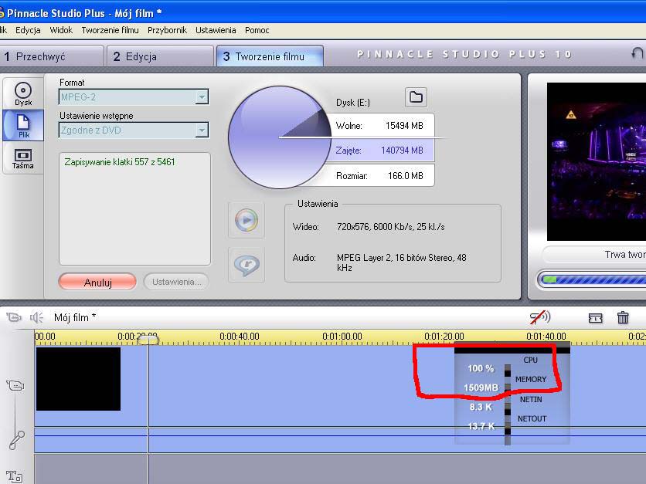Click the video track icon in timeline
The image size is (646, 484).
(15, 385)
